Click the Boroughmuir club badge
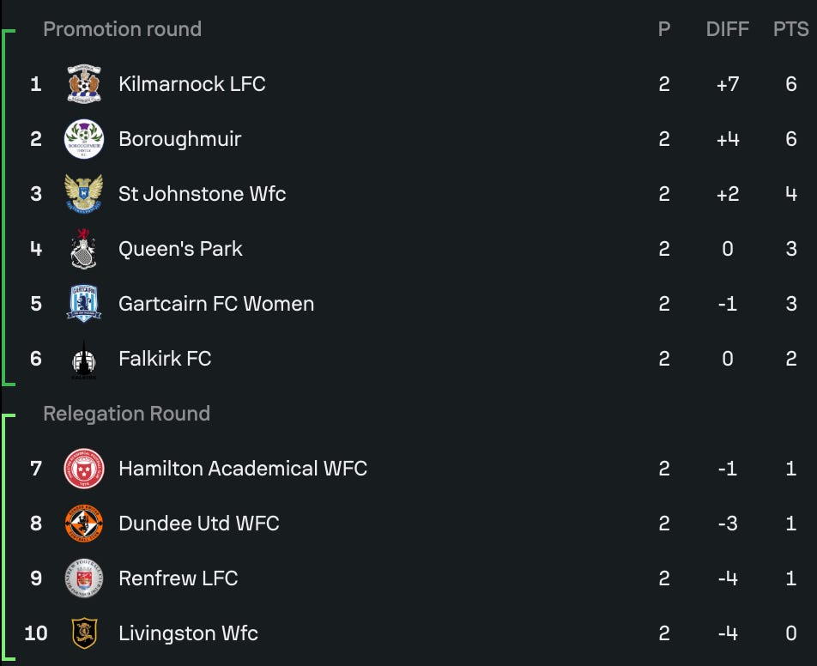This screenshot has width=817, height=666. click(x=84, y=139)
